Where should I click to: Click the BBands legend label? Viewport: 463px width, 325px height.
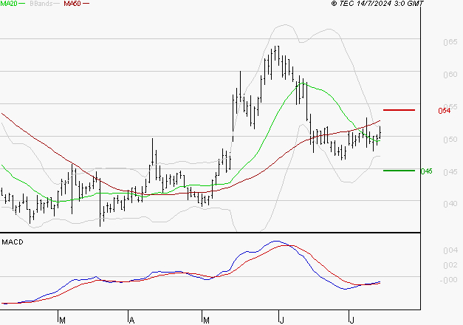[41, 4]
